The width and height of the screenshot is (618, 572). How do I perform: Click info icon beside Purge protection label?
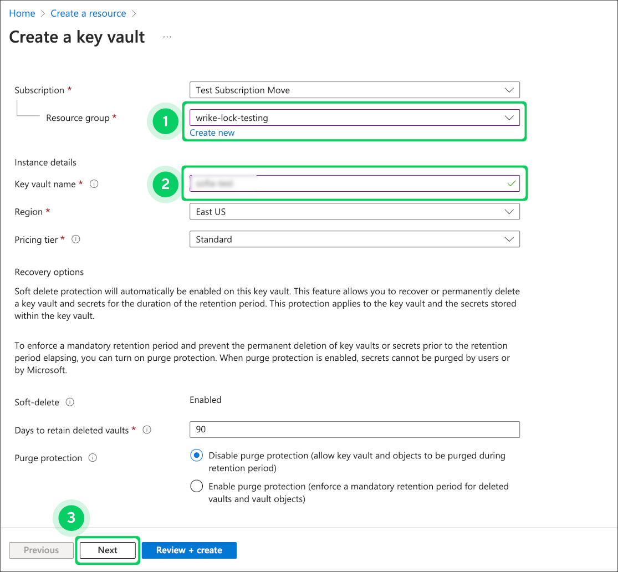(x=93, y=458)
